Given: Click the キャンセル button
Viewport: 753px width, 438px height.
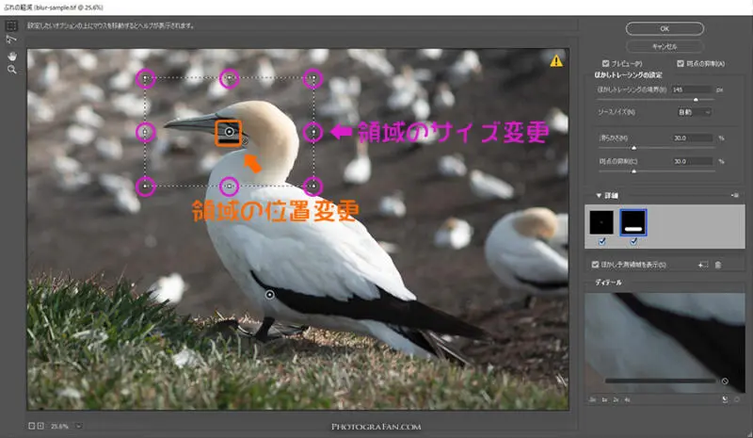Looking at the screenshot, I should click(x=665, y=47).
